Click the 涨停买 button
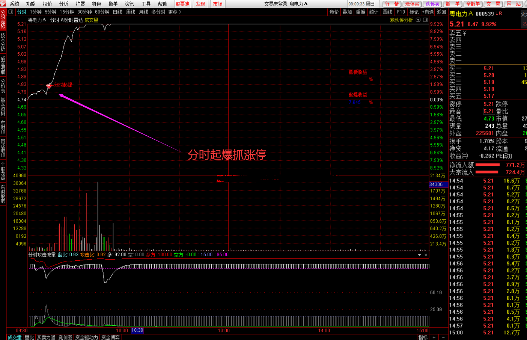 tap(412, 4)
